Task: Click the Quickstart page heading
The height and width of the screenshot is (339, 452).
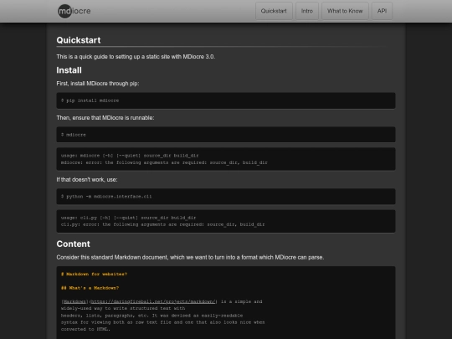Action: pos(79,40)
